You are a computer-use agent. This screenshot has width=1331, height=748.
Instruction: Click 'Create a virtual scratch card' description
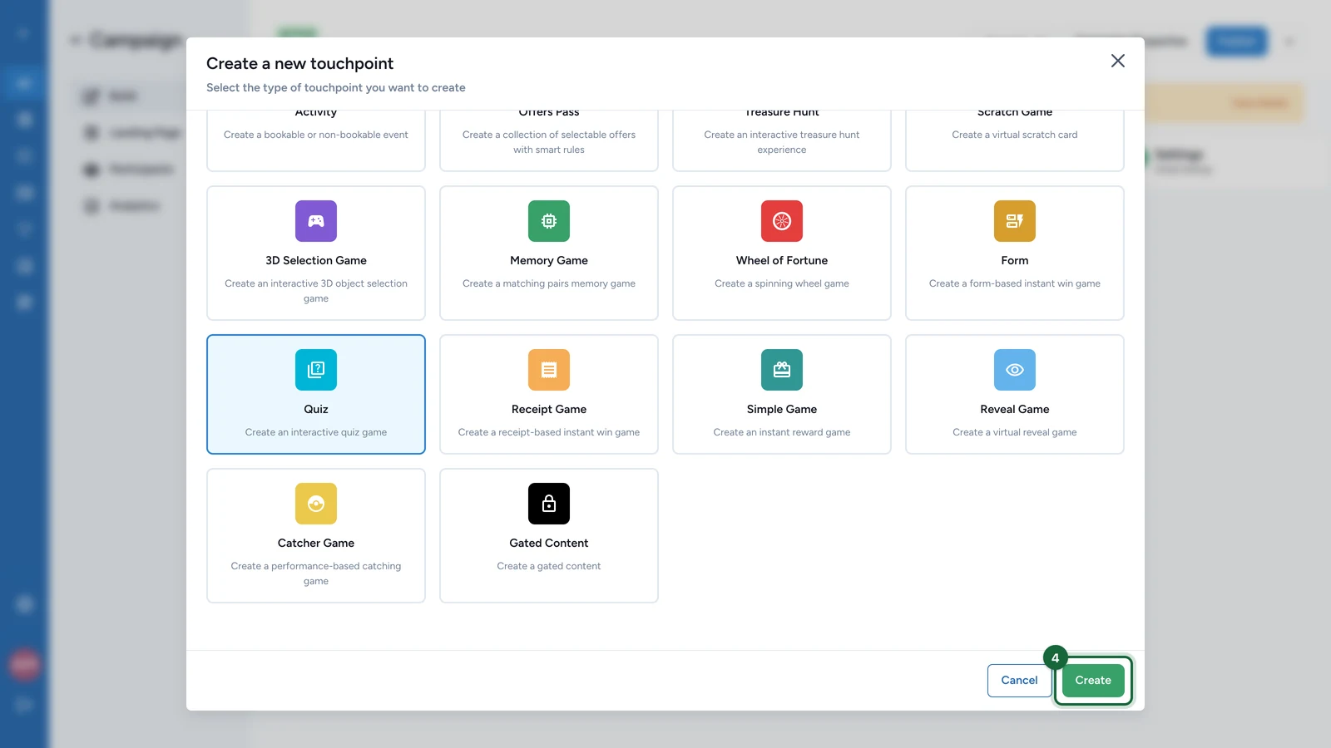point(1015,135)
